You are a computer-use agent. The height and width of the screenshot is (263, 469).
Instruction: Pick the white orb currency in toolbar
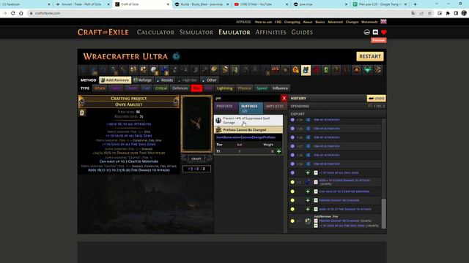[x=154, y=70]
